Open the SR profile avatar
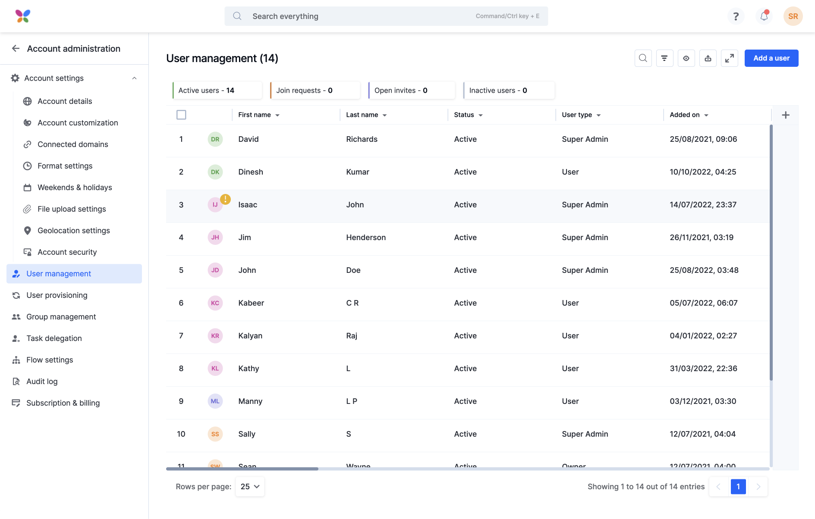Image resolution: width=815 pixels, height=519 pixels. [793, 16]
